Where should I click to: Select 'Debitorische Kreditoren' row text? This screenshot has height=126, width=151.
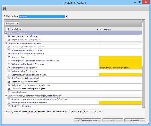[21, 106]
